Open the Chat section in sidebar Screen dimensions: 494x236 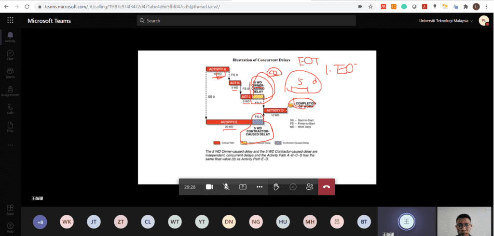[10, 55]
